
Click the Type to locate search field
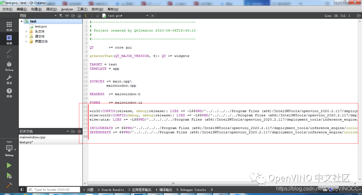pyautogui.click(x=54, y=190)
